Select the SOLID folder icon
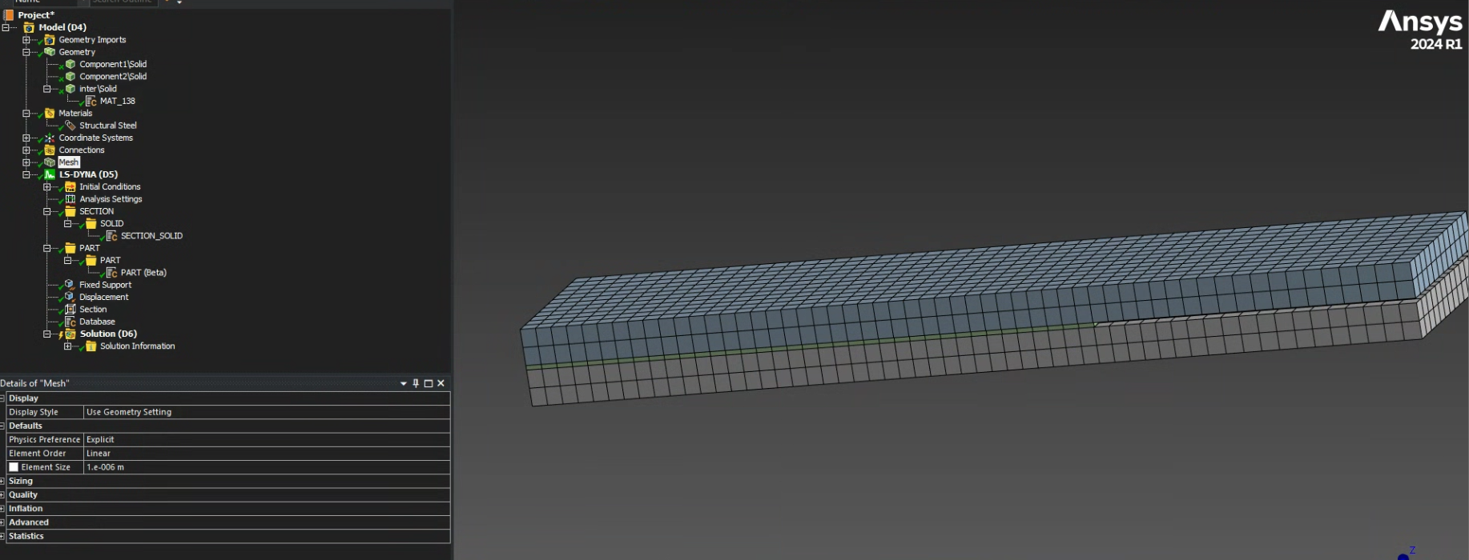1469x560 pixels. 91,223
